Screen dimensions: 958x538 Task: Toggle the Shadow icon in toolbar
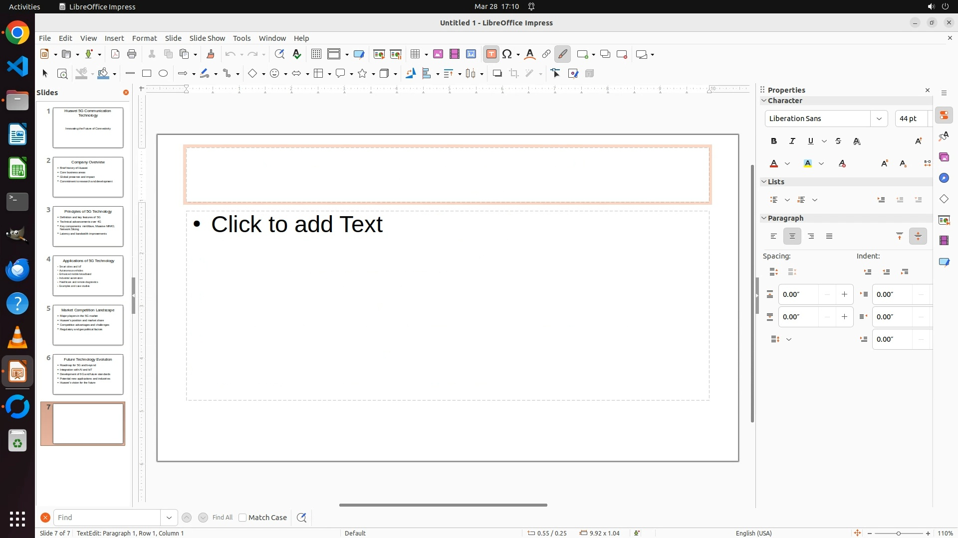(x=497, y=74)
